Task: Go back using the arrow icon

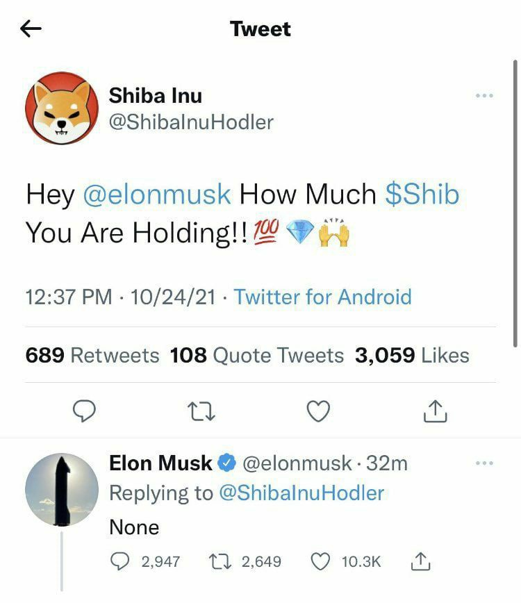Action: point(31,29)
